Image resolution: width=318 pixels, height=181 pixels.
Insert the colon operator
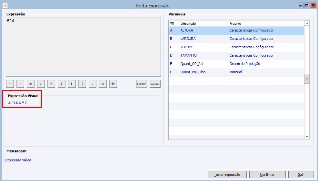(93, 84)
